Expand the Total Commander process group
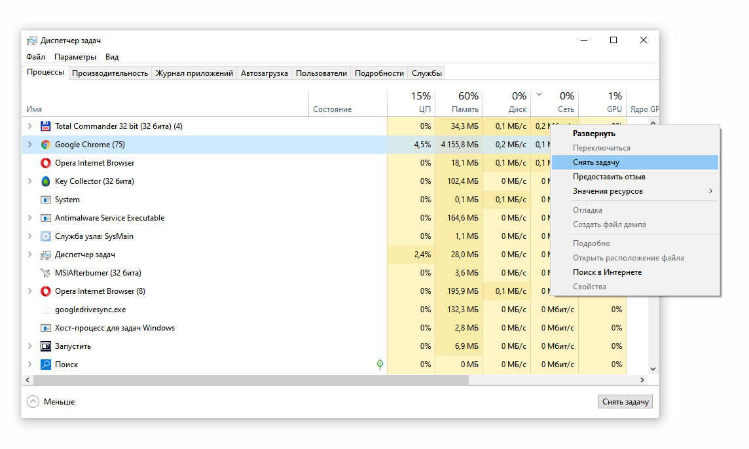749x449 pixels. pos(29,126)
